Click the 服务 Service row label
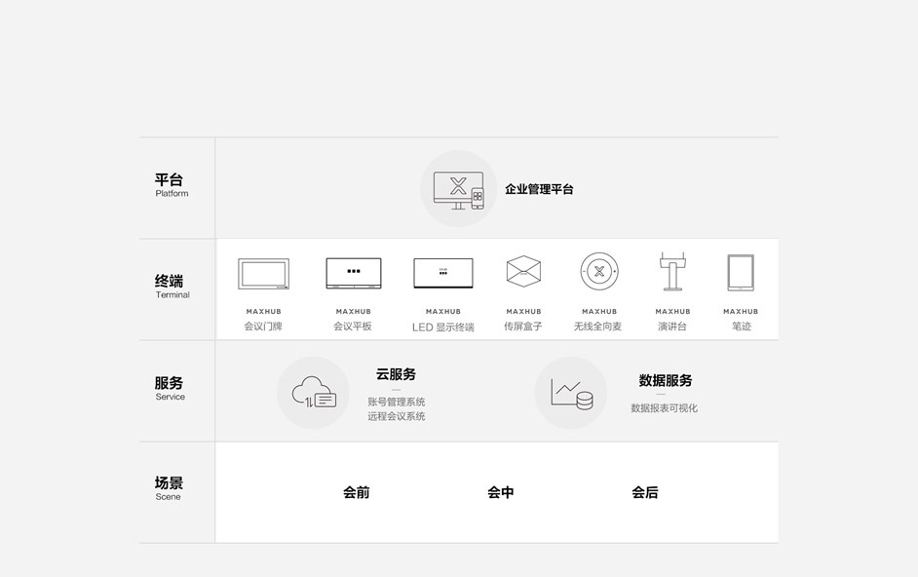 [x=170, y=388]
